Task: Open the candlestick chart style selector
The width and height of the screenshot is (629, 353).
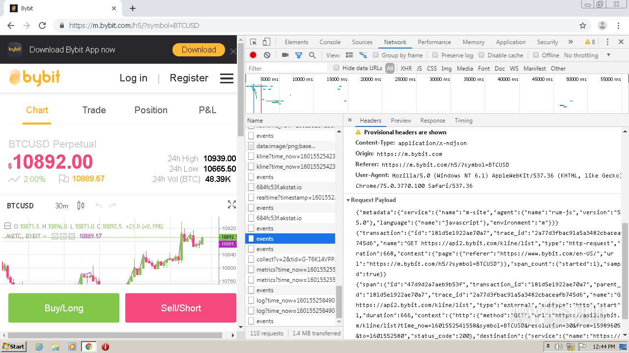Action: pyautogui.click(x=81, y=205)
